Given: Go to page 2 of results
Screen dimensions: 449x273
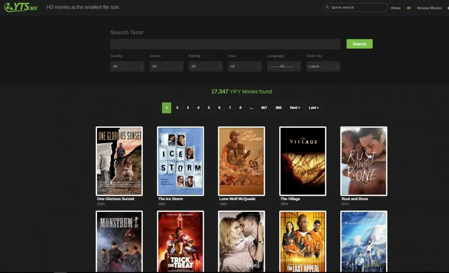Looking at the screenshot, I should tap(177, 108).
